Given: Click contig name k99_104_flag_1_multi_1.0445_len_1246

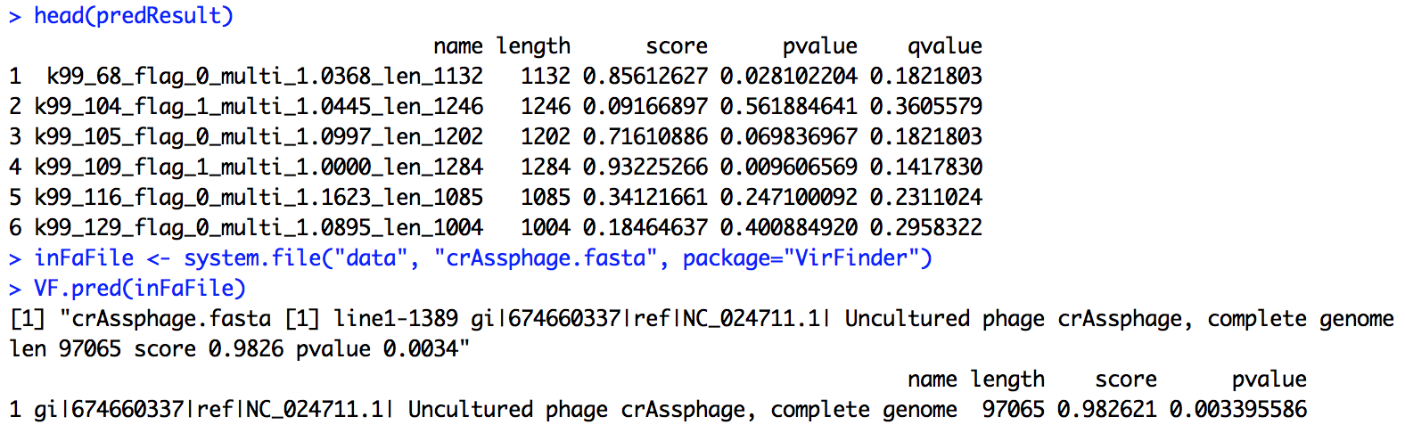Looking at the screenshot, I should [x=259, y=107].
